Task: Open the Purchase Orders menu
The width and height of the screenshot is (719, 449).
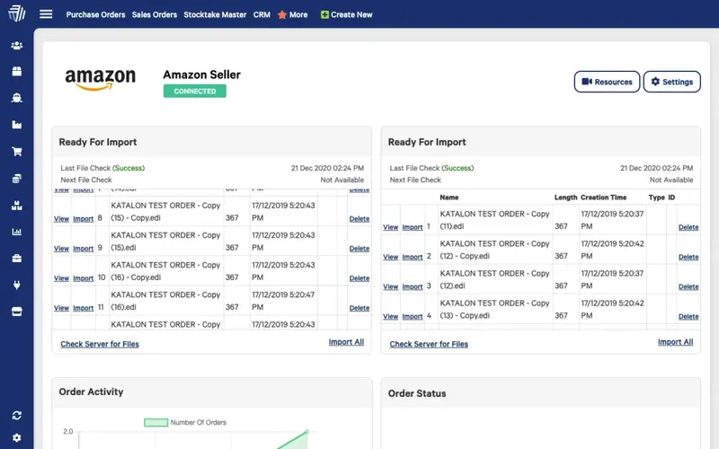Action: tap(95, 14)
